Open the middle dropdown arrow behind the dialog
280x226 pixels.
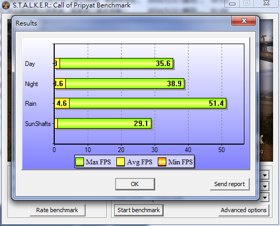pyautogui.click(x=265, y=187)
